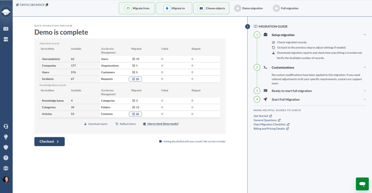Copy the migration ID C8591C1BC84DC8
The height and width of the screenshot is (193, 372).
[47, 5]
